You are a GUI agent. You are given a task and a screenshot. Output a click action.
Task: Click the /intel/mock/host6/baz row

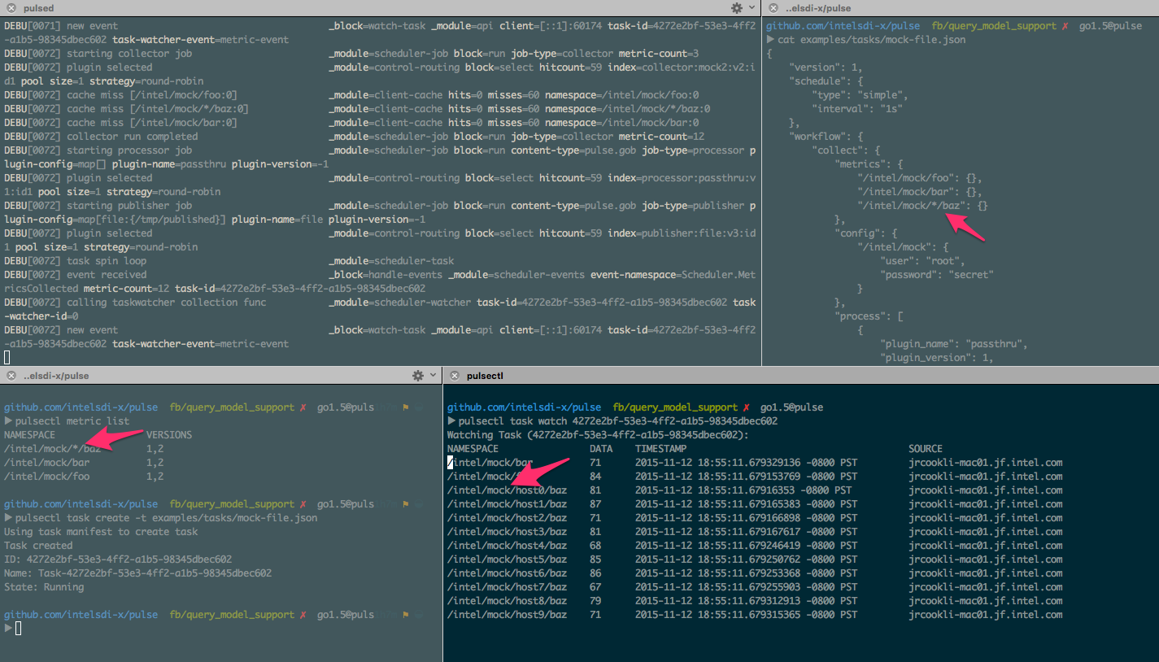[755, 573]
